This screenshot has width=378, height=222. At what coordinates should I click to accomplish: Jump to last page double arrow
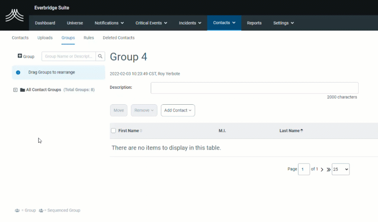[328, 169]
